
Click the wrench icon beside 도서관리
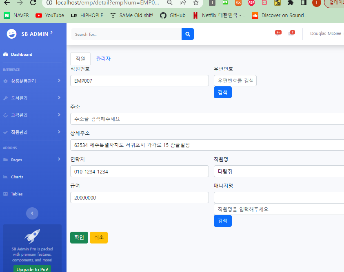[x=5, y=98]
